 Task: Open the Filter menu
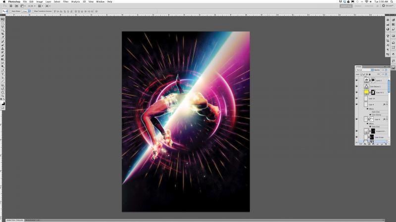pos(65,1)
